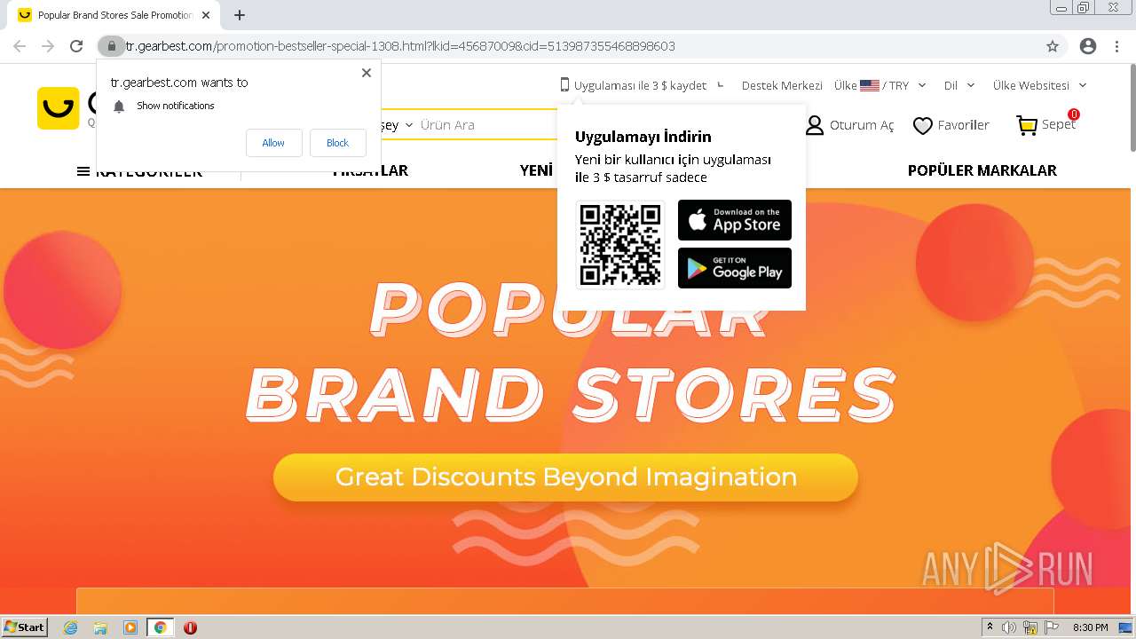Open the YENİ menu item
The height and width of the screenshot is (639, 1136).
pyautogui.click(x=537, y=170)
